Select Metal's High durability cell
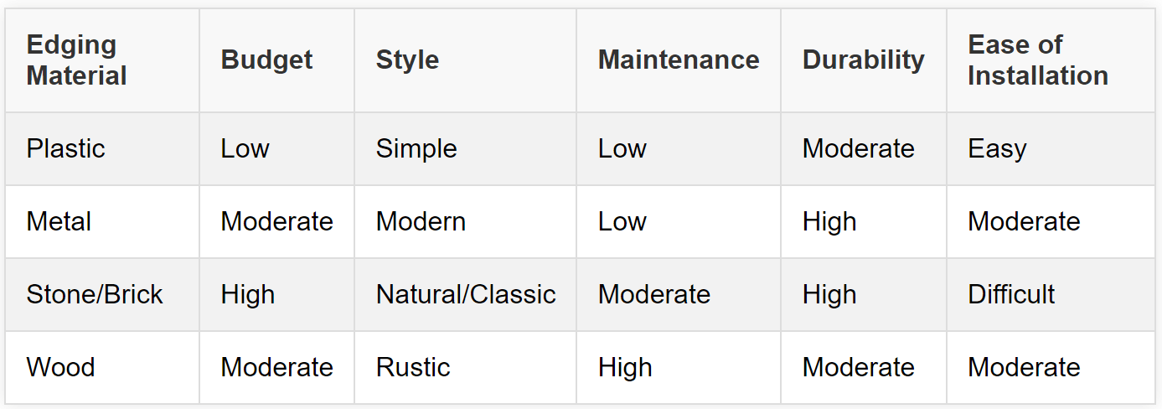 click(829, 222)
